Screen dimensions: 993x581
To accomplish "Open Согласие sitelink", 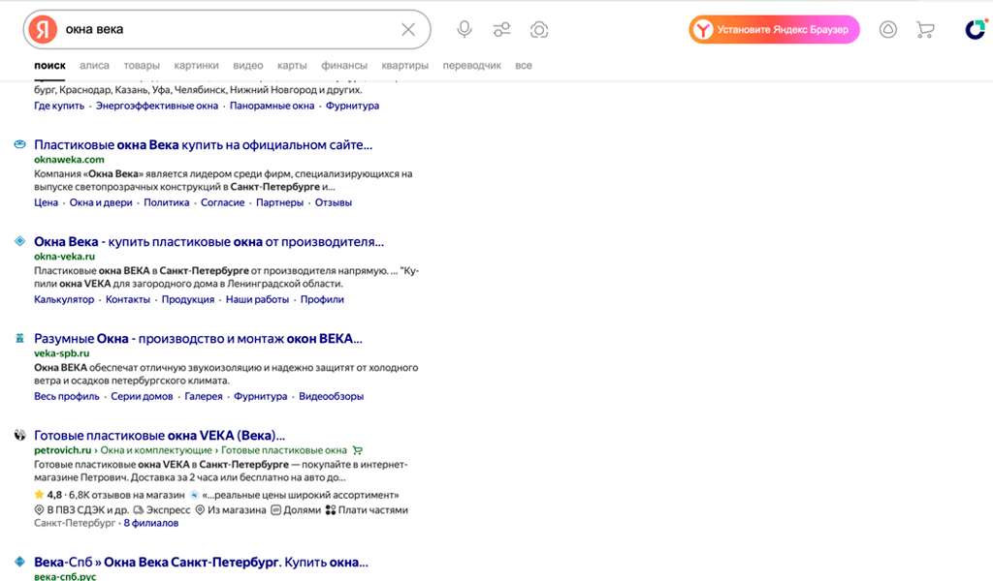I will coord(222,202).
